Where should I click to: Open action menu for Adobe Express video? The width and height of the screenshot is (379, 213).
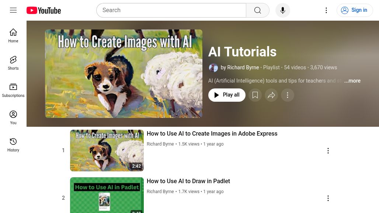[328, 151]
